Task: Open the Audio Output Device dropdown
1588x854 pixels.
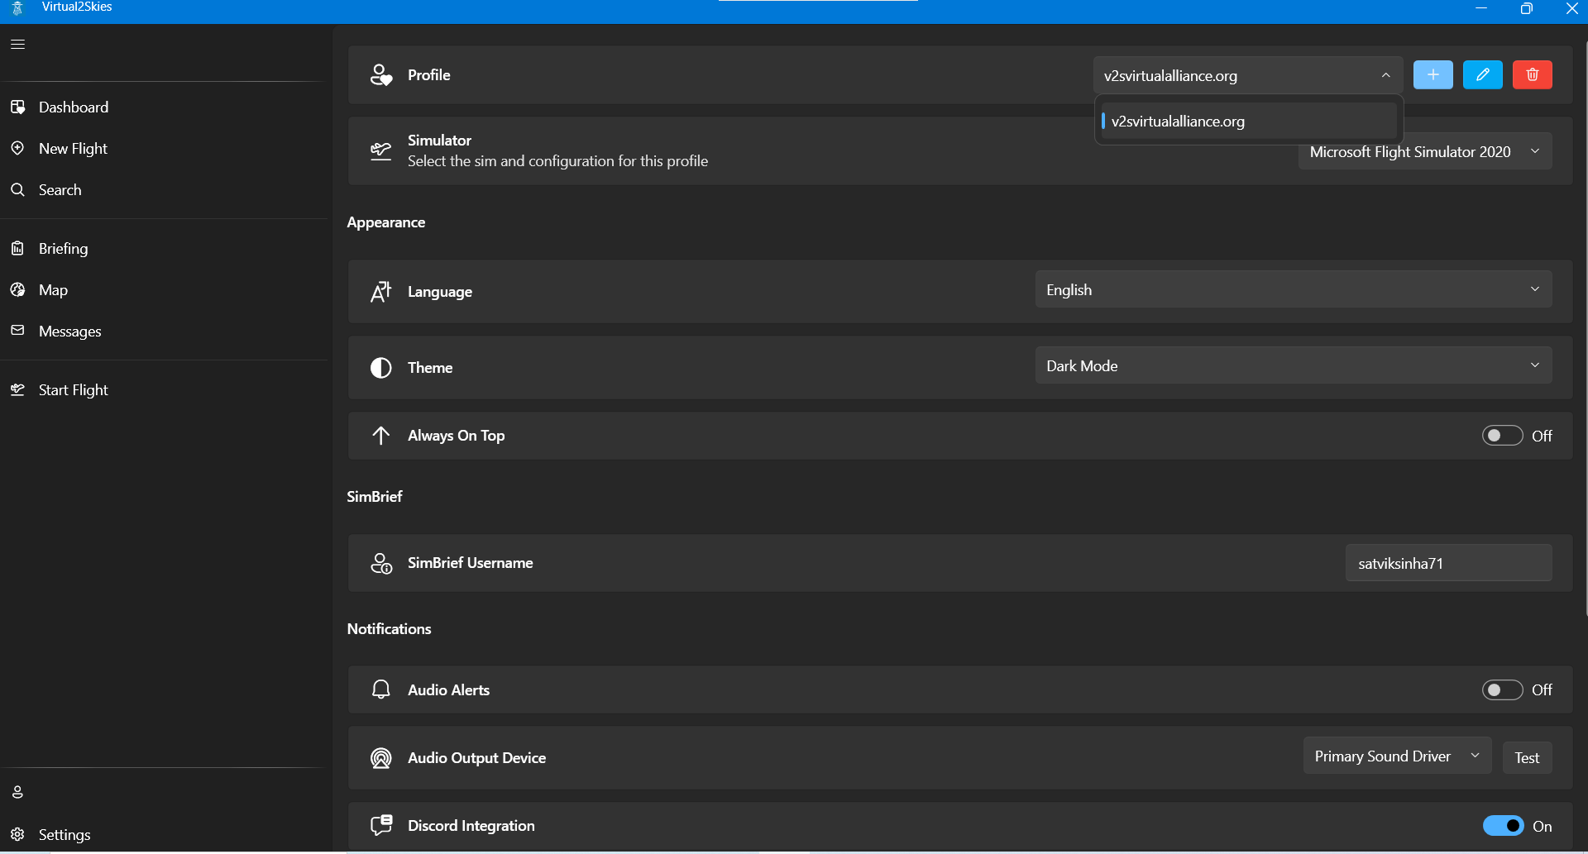Action: coord(1398,756)
